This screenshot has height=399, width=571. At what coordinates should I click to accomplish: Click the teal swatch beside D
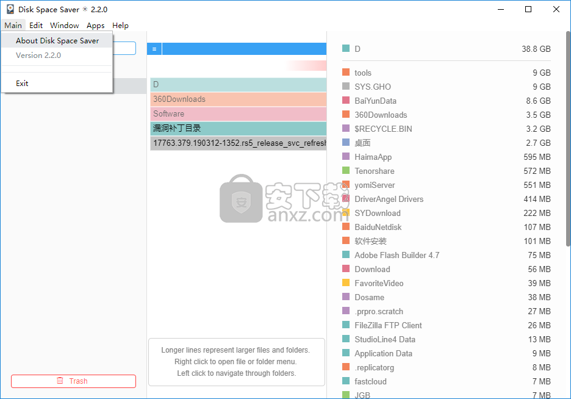coord(346,48)
